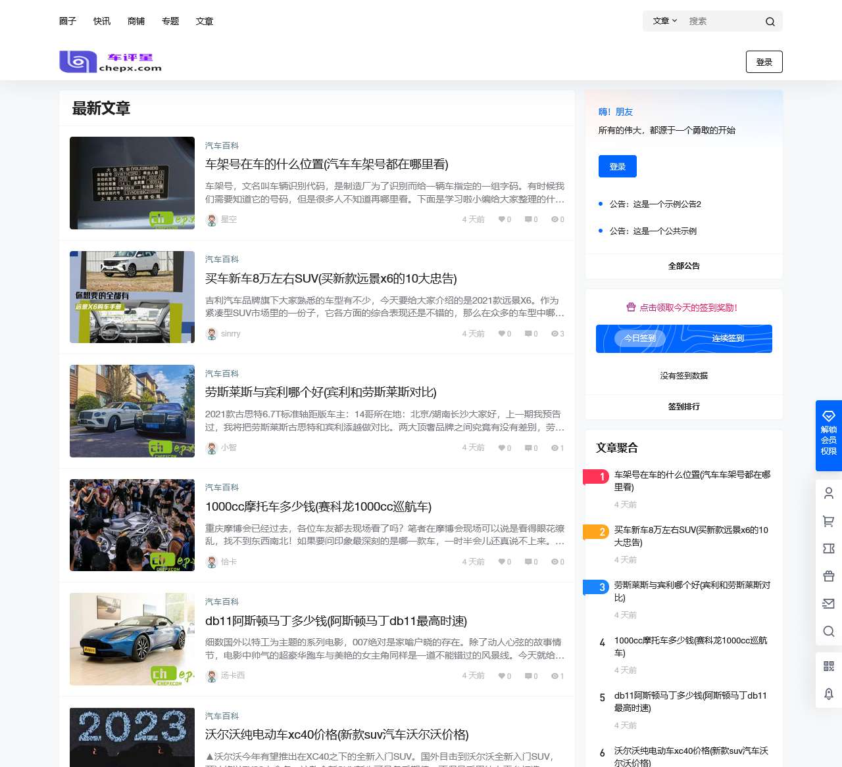Click author avatar of 小智

(212, 448)
